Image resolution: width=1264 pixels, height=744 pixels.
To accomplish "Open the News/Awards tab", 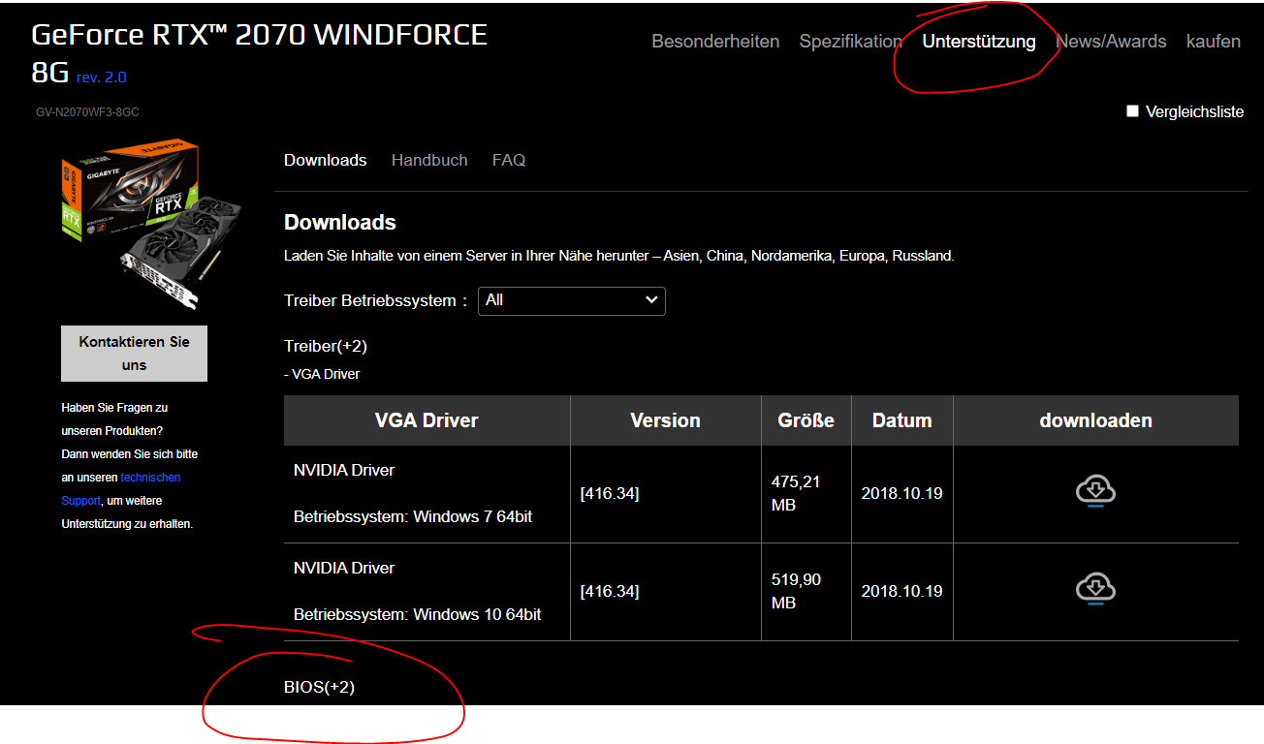I will tap(1111, 42).
